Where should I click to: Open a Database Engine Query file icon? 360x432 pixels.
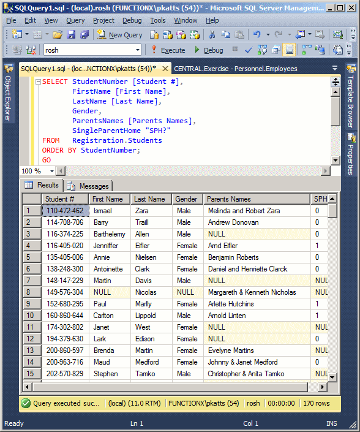click(154, 35)
